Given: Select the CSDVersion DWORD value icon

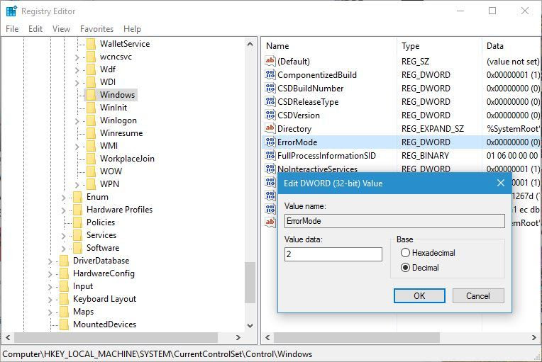Looking at the screenshot, I should pos(270,115).
